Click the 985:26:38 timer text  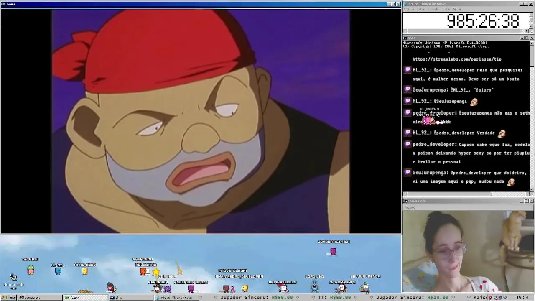tap(483, 21)
